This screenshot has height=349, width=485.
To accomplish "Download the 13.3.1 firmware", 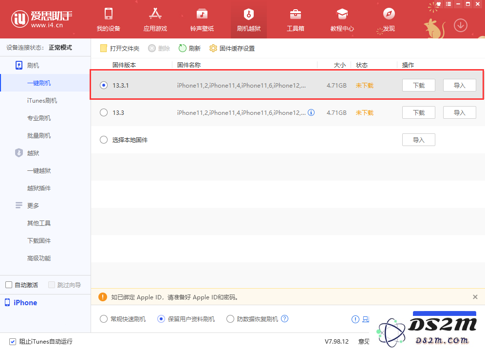I will (x=418, y=85).
